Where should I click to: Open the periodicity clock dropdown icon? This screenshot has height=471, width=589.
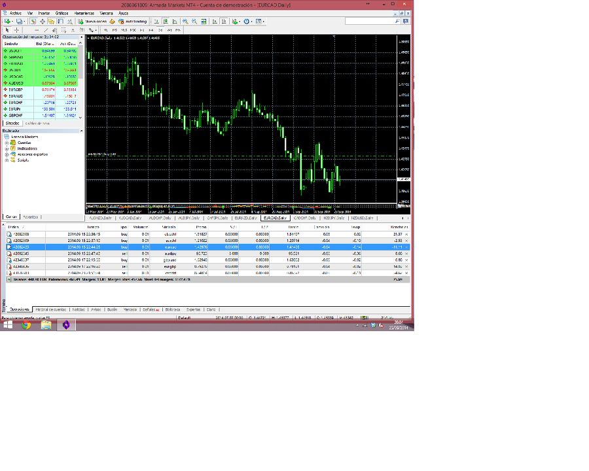[x=248, y=22]
